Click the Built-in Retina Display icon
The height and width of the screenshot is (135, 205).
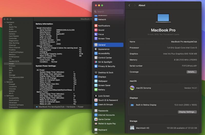tap(132, 105)
